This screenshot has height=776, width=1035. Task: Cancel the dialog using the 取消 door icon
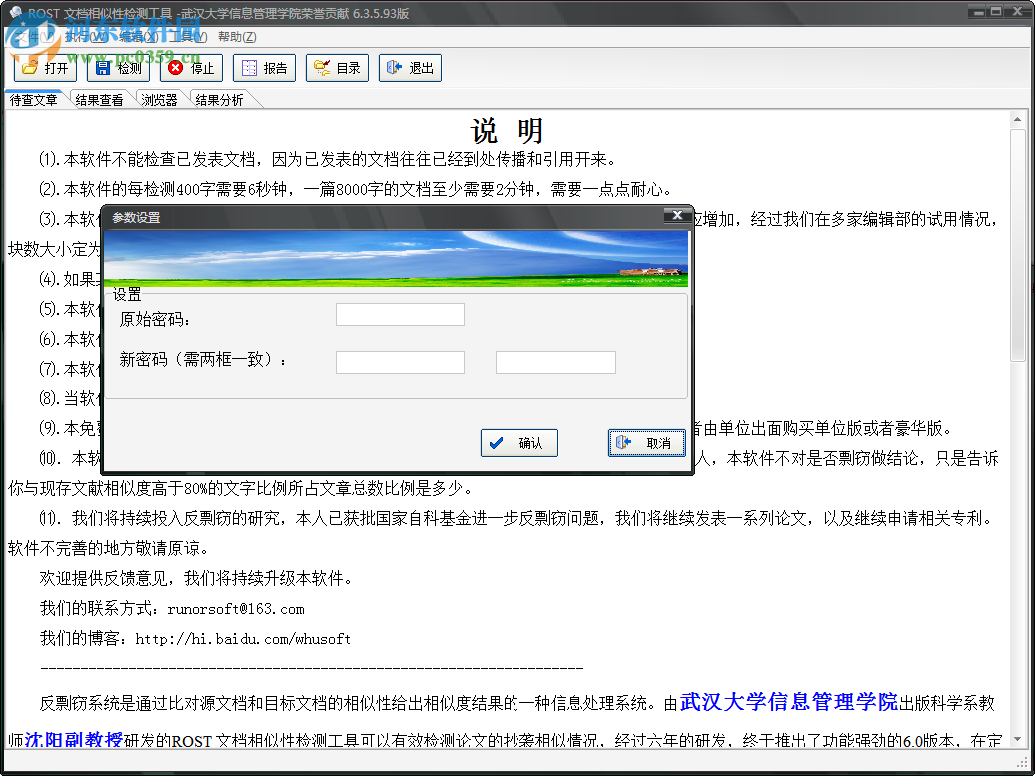click(646, 443)
